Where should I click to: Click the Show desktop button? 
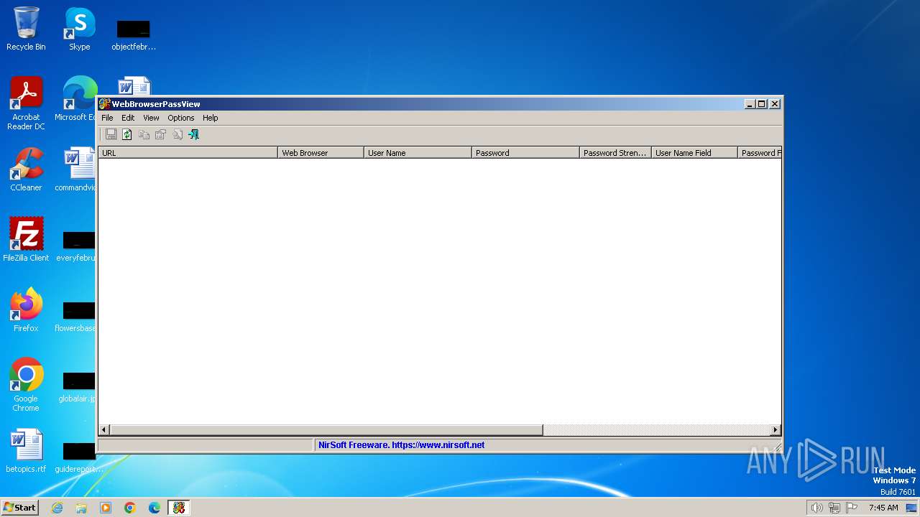(x=912, y=508)
